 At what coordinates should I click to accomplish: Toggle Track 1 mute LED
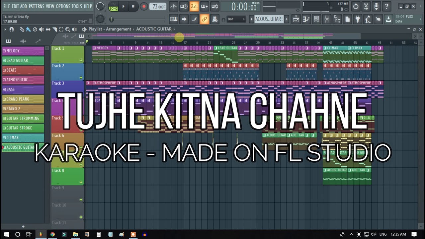coord(81,60)
